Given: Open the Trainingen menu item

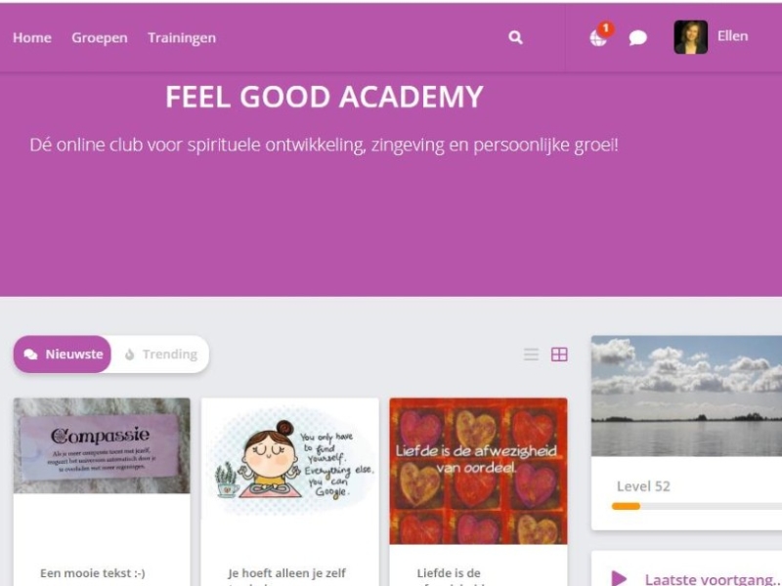Looking at the screenshot, I should point(182,38).
